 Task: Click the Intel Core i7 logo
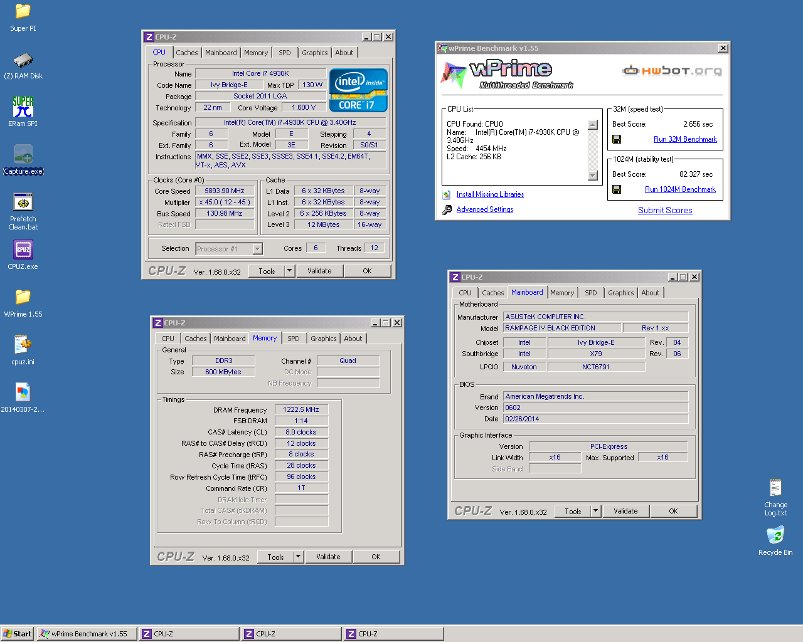[358, 90]
